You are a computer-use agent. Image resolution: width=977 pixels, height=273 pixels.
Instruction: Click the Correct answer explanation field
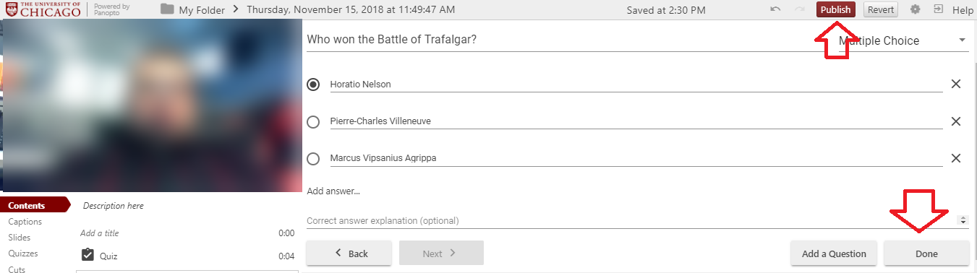(x=631, y=220)
